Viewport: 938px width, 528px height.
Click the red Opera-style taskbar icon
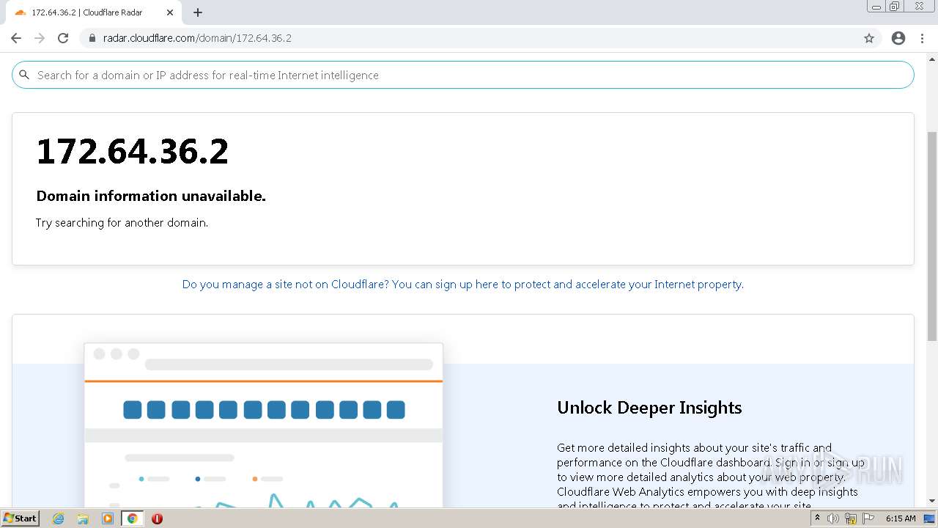157,518
